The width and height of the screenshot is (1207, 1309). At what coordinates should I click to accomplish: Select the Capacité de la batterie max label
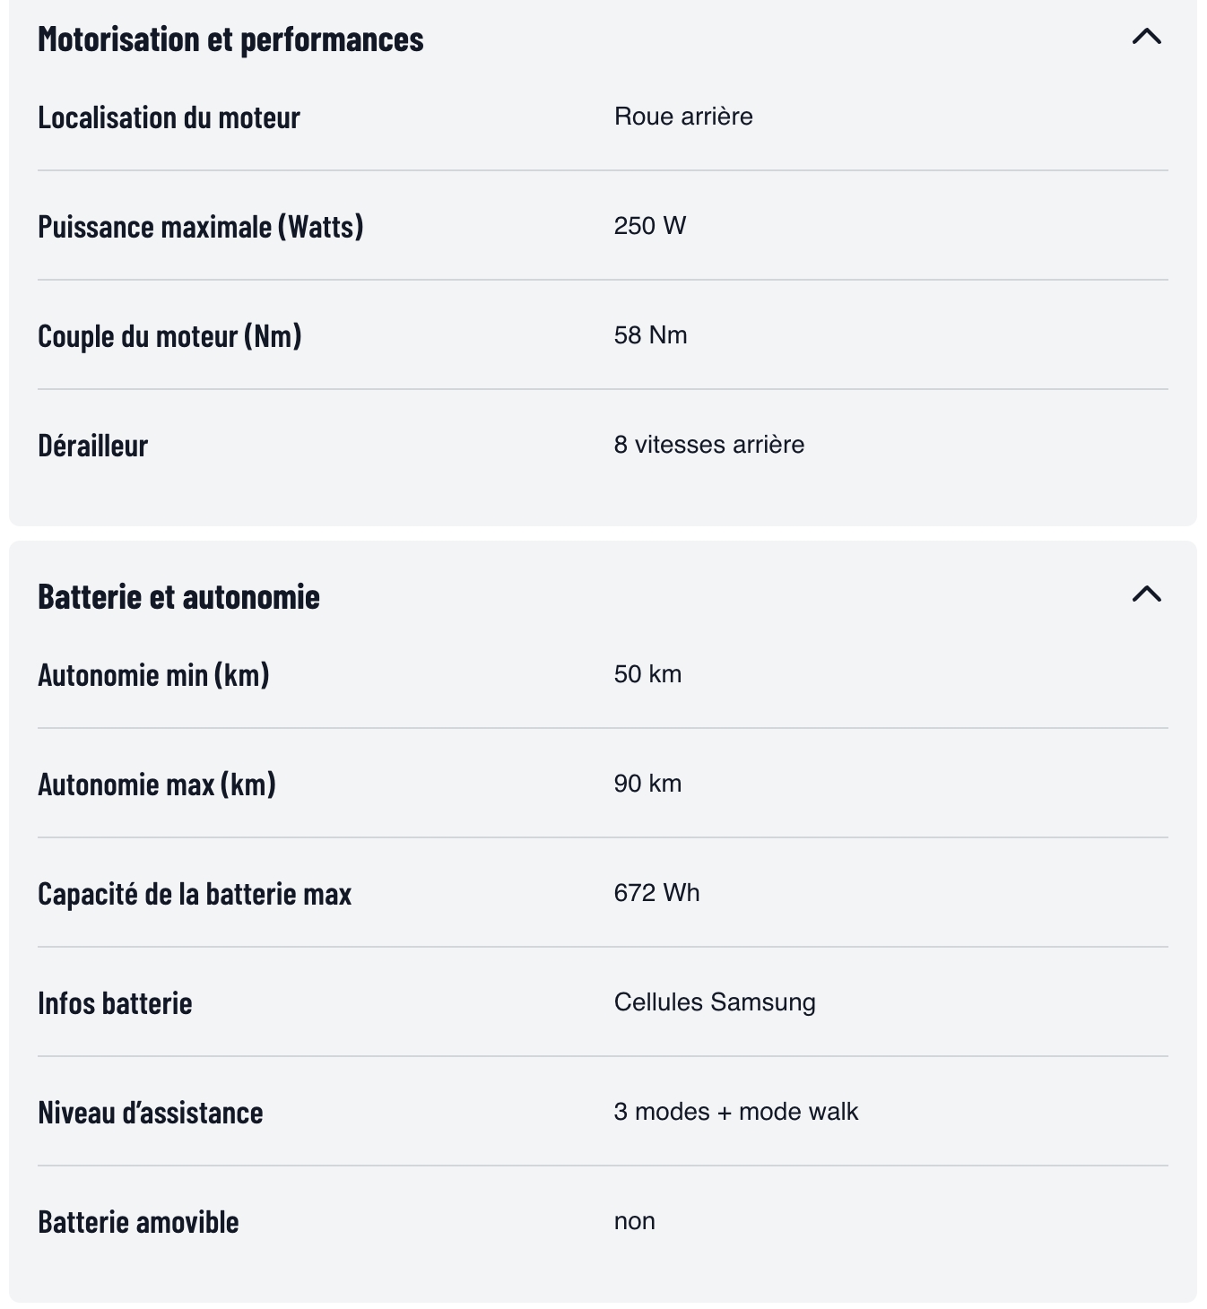195,894
